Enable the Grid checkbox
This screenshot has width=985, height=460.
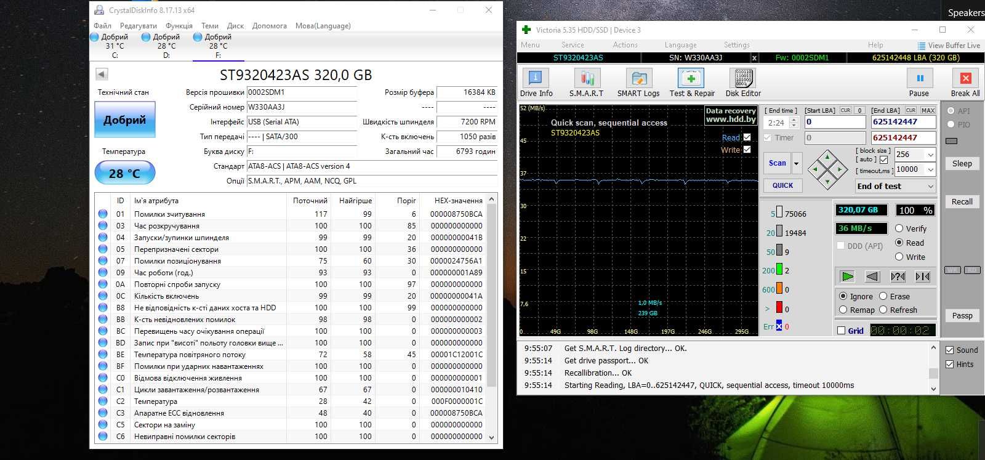click(842, 331)
